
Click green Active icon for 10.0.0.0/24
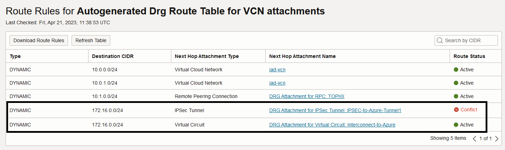[x=456, y=70]
